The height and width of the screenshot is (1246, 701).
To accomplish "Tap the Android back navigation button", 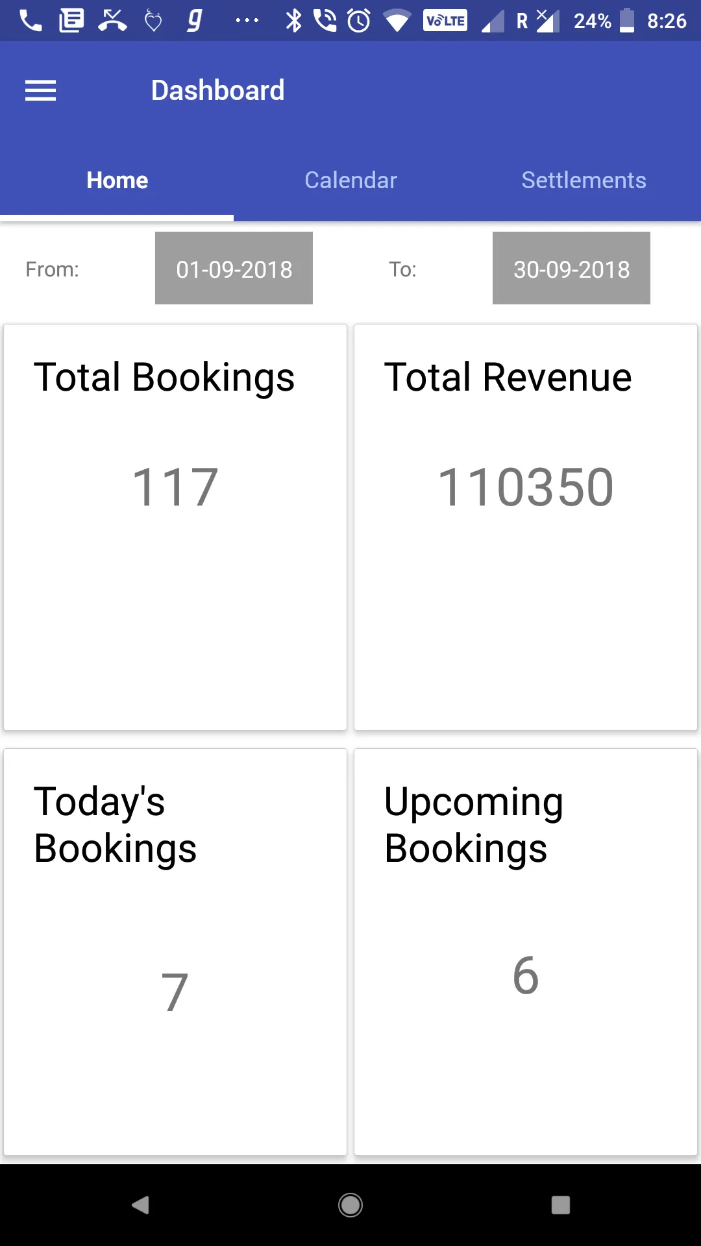I will coord(140,1205).
